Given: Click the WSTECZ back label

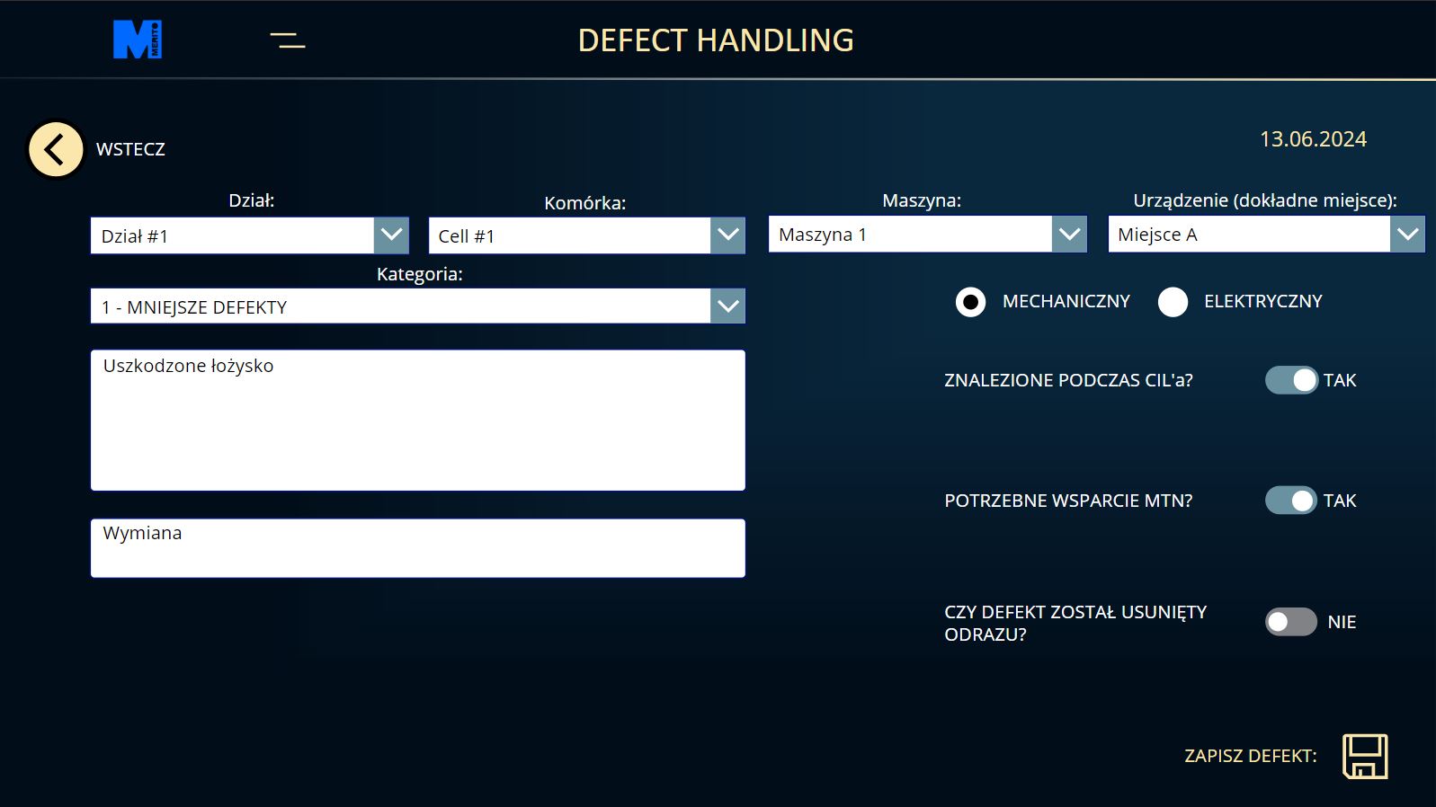Looking at the screenshot, I should [130, 149].
